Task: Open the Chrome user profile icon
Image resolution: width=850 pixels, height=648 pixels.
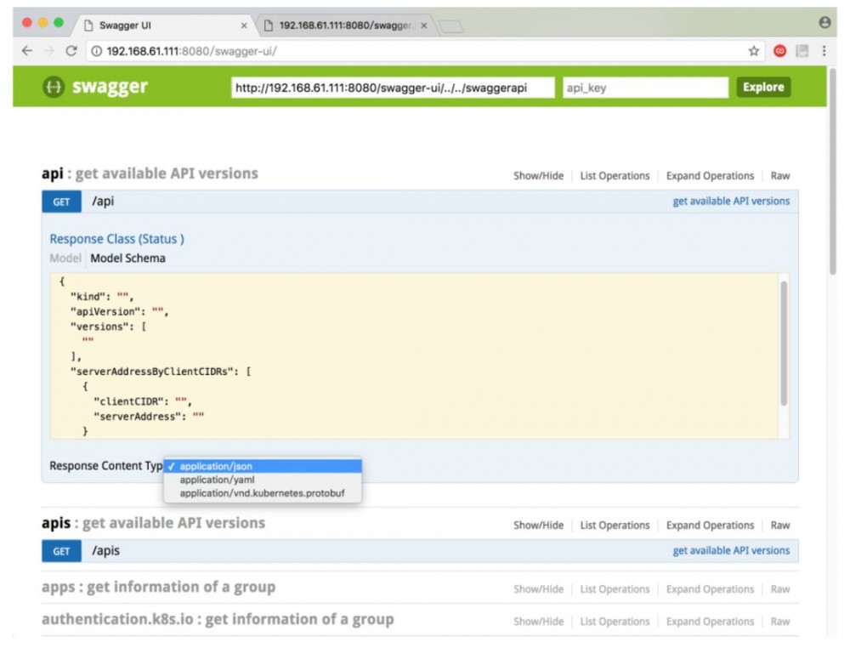Action: pos(824,24)
